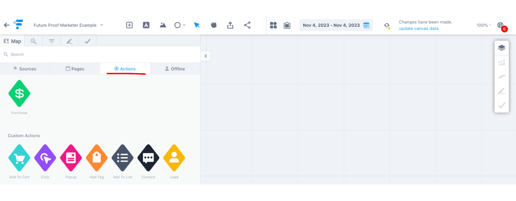Open the explore magnifier panel tab
Viewport: 516px width, 201px height.
[34, 41]
